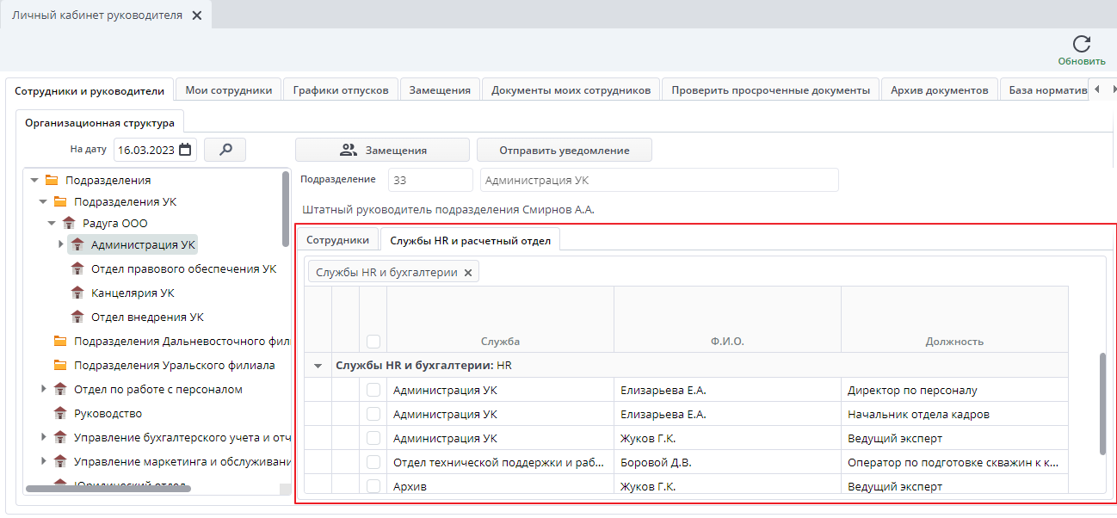Open the Сотрудники inner tab
Screen dimensions: 1117x518
click(337, 240)
